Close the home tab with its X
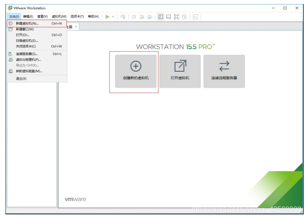The image size is (306, 218). [x=76, y=27]
